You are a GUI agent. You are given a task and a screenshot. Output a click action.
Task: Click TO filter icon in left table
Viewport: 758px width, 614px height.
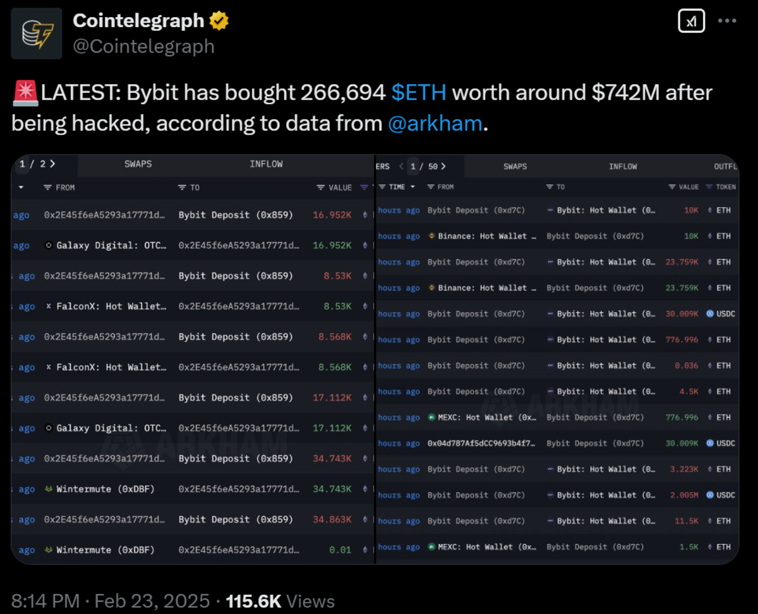pos(182,188)
